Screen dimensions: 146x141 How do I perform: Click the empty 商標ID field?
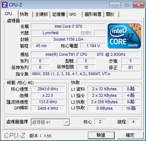[x=100, y=33]
